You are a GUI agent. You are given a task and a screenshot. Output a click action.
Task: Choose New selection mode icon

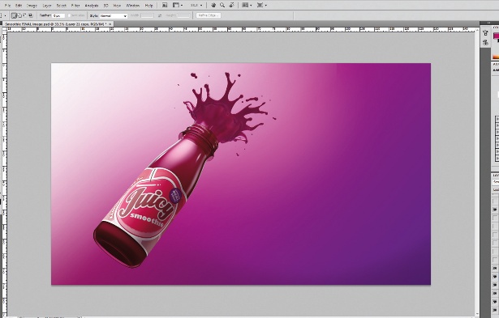pos(14,15)
